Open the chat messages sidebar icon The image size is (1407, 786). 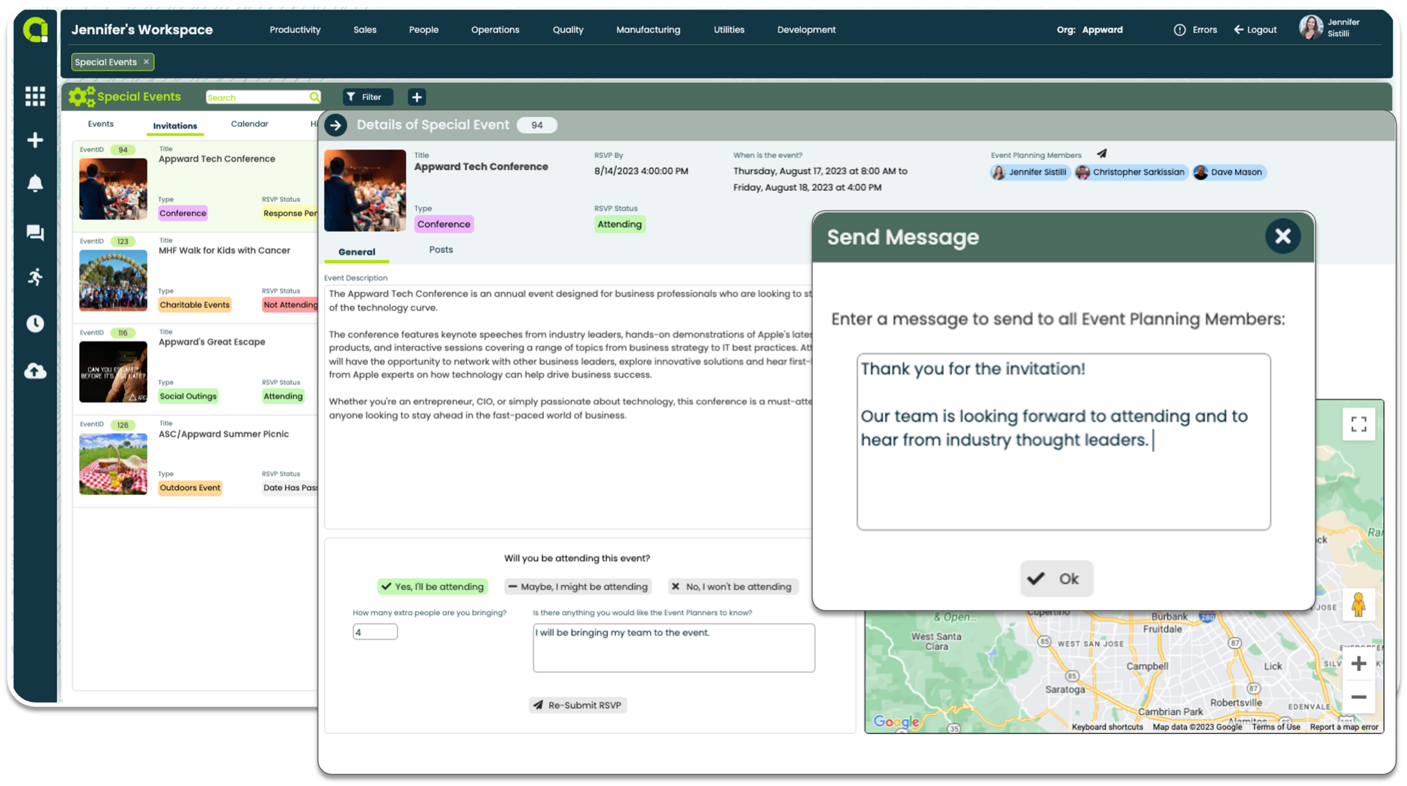(35, 233)
